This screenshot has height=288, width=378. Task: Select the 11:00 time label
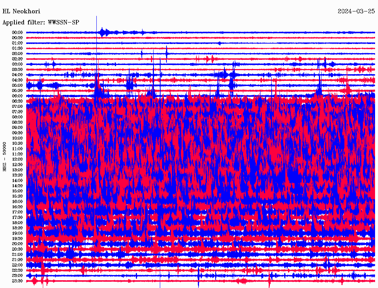(x=17, y=149)
